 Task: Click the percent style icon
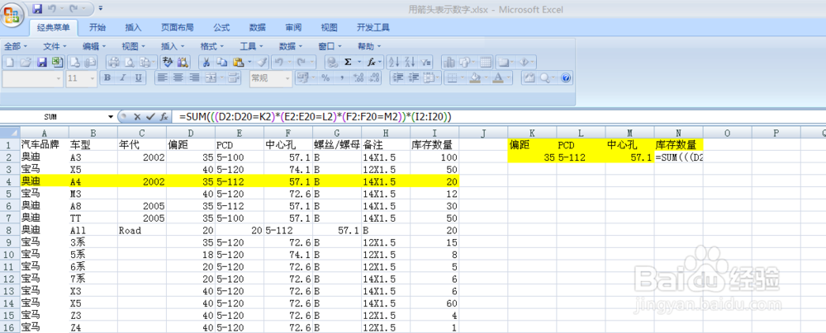(325, 78)
